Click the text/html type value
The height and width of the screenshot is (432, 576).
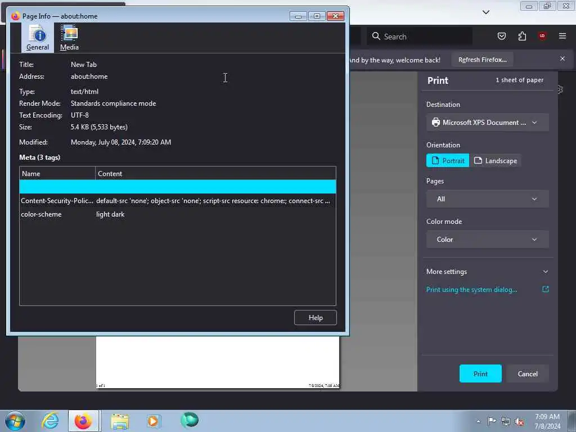point(84,92)
